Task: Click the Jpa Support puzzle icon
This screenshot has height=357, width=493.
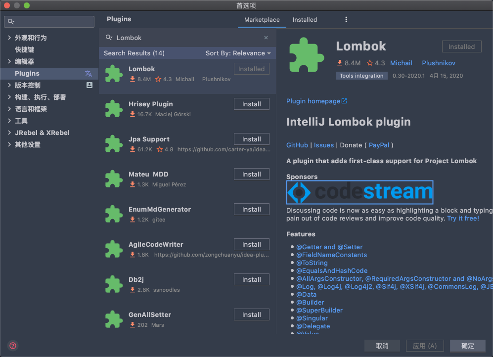Action: (114, 144)
